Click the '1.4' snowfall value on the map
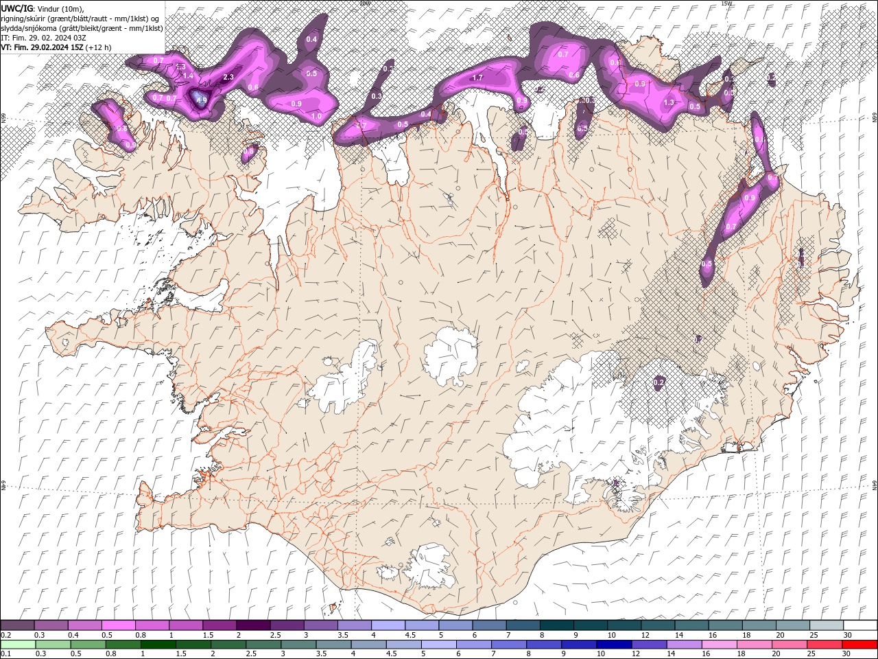878x659 pixels. coord(187,76)
